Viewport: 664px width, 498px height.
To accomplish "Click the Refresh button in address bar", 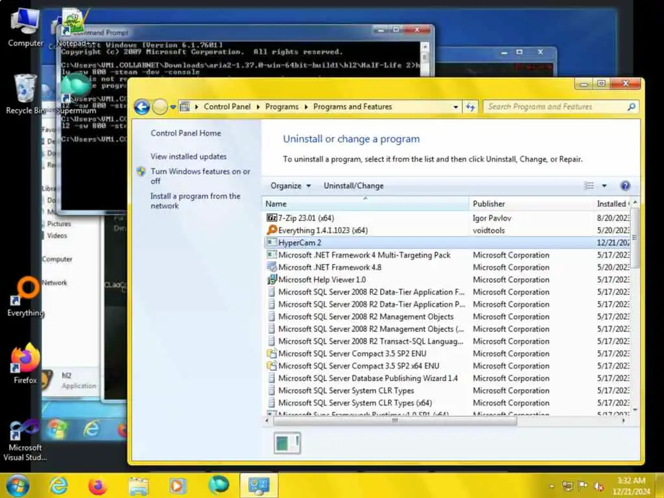I will point(470,107).
